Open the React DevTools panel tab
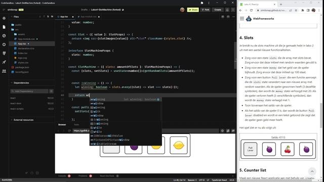Image resolution: width=324 pixels, height=182 pixels. [x=107, y=176]
